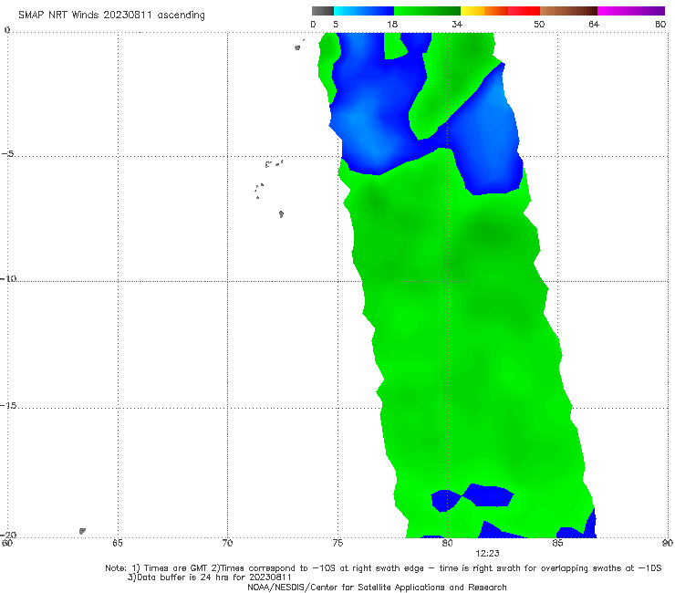675x593 pixels.
Task: Click the longitude axis label '85'
Action: click(557, 543)
